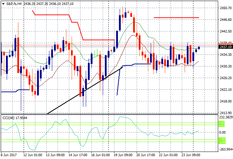Click the 23 Jun 09:00 time label

[191, 155]
